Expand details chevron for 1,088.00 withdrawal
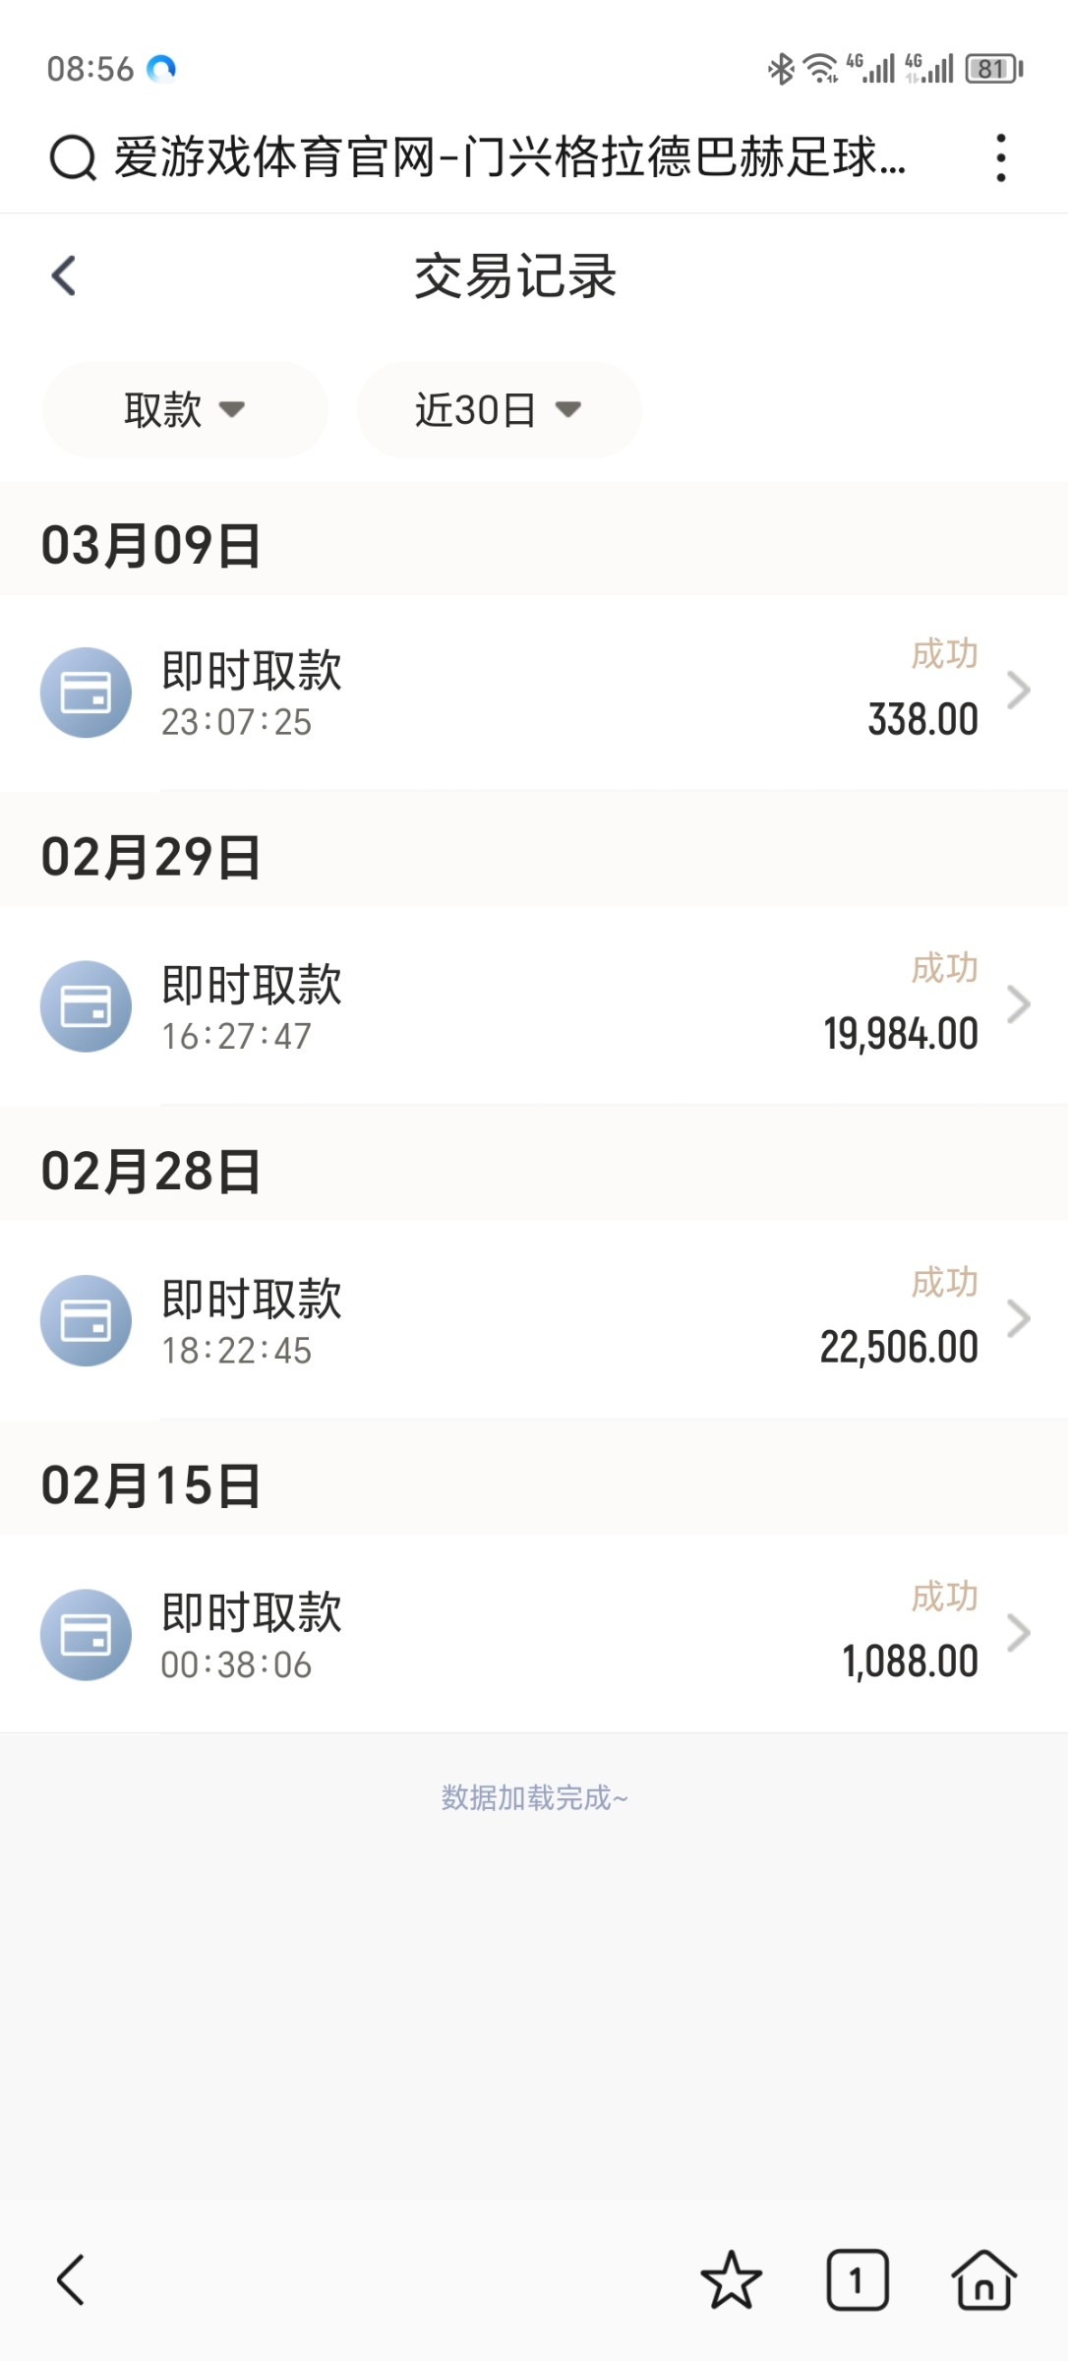1068x2361 pixels. click(1019, 1633)
